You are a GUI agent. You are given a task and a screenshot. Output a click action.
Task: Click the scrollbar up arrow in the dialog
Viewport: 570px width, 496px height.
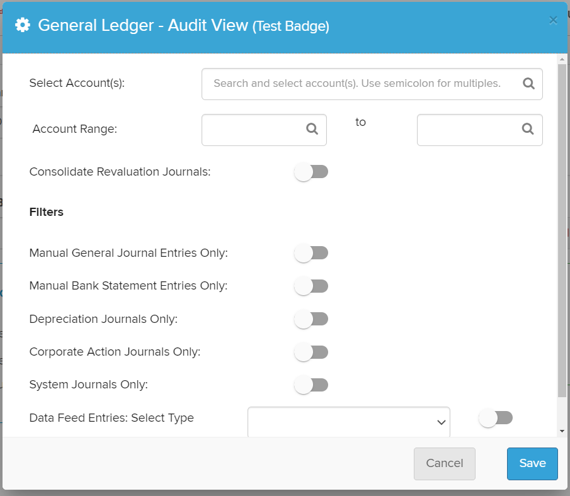pos(562,60)
